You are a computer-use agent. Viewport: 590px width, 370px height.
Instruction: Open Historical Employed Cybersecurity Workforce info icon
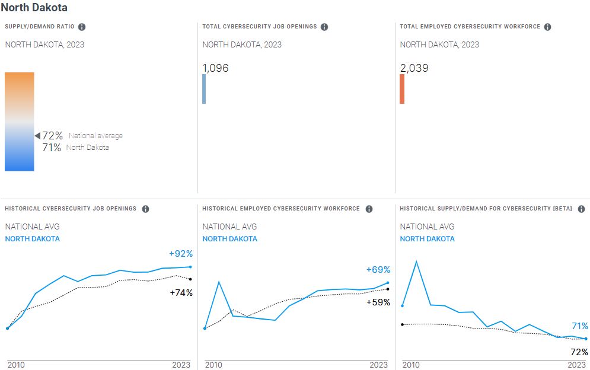click(369, 209)
